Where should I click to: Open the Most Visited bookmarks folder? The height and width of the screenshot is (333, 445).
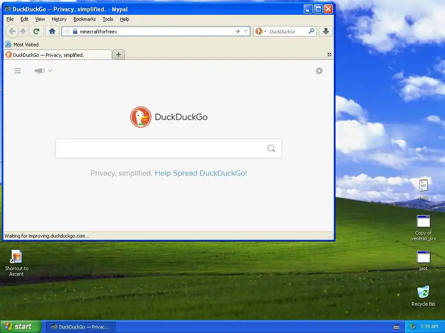point(22,45)
